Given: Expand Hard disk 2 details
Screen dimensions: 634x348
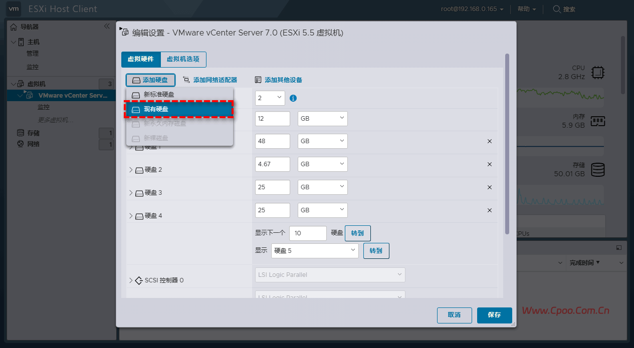Looking at the screenshot, I should (131, 170).
